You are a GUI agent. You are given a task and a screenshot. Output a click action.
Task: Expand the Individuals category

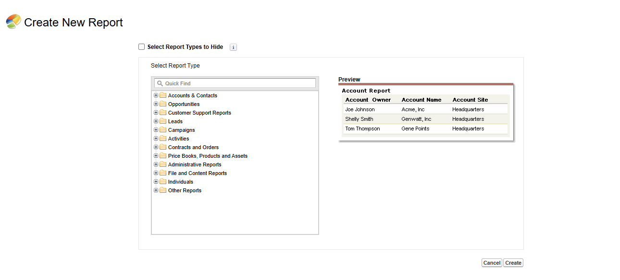pos(156,182)
